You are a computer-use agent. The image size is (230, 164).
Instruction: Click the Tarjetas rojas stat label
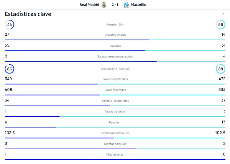(115, 155)
